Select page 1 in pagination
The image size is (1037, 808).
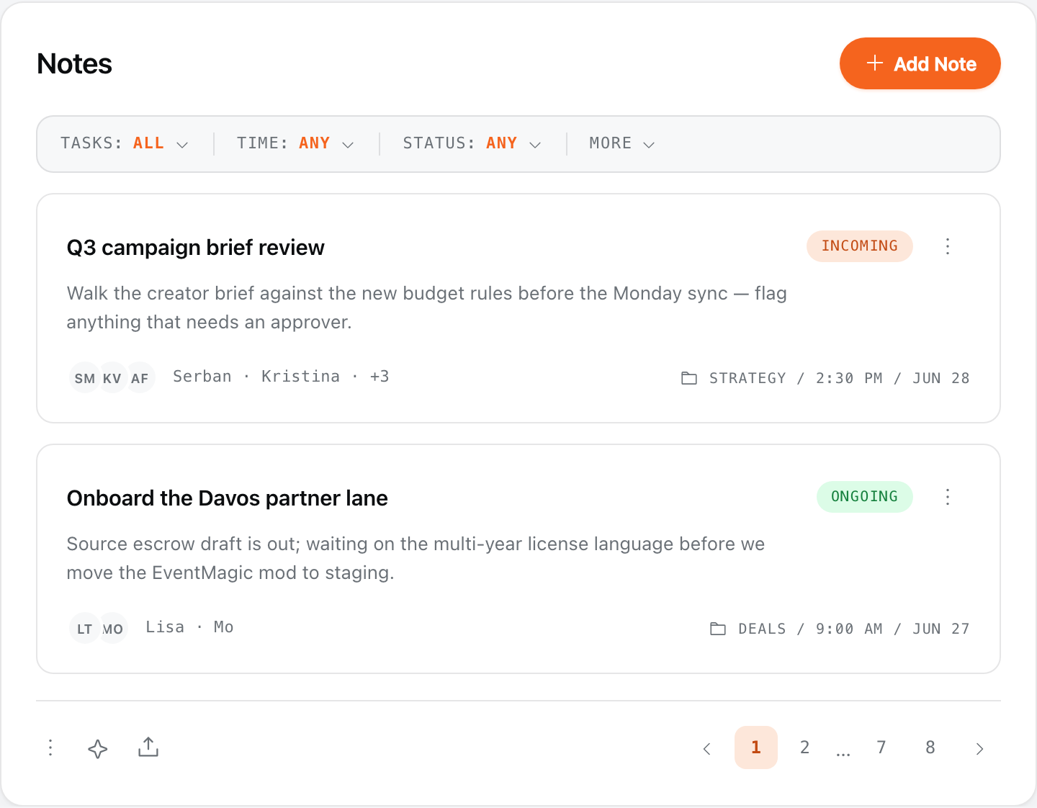click(756, 748)
